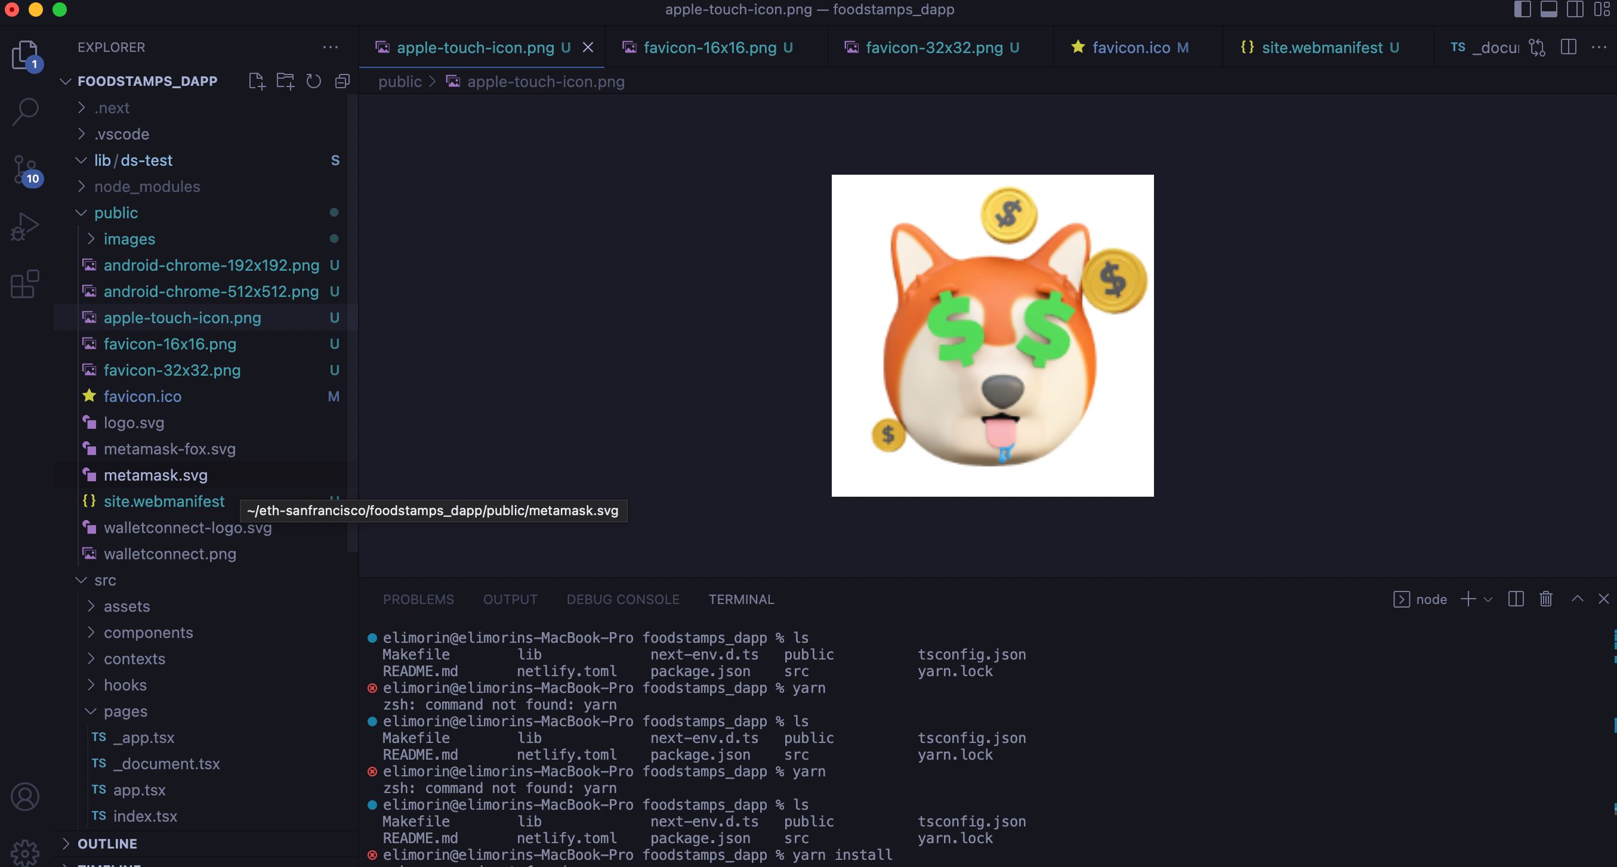
Task: Close the apple-touch-icon.png tab
Action: click(x=588, y=48)
